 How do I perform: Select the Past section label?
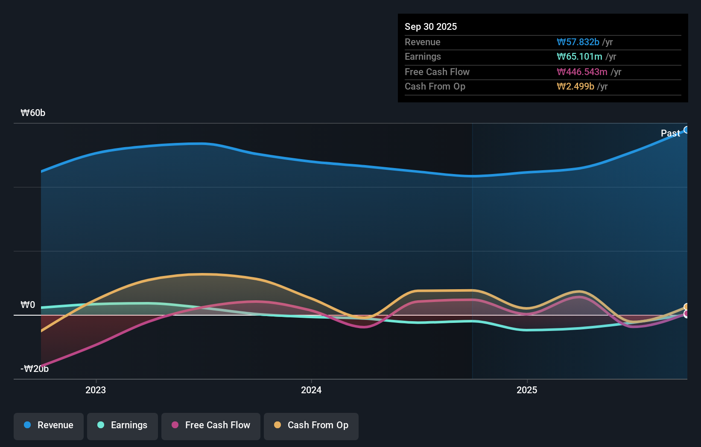pyautogui.click(x=670, y=133)
